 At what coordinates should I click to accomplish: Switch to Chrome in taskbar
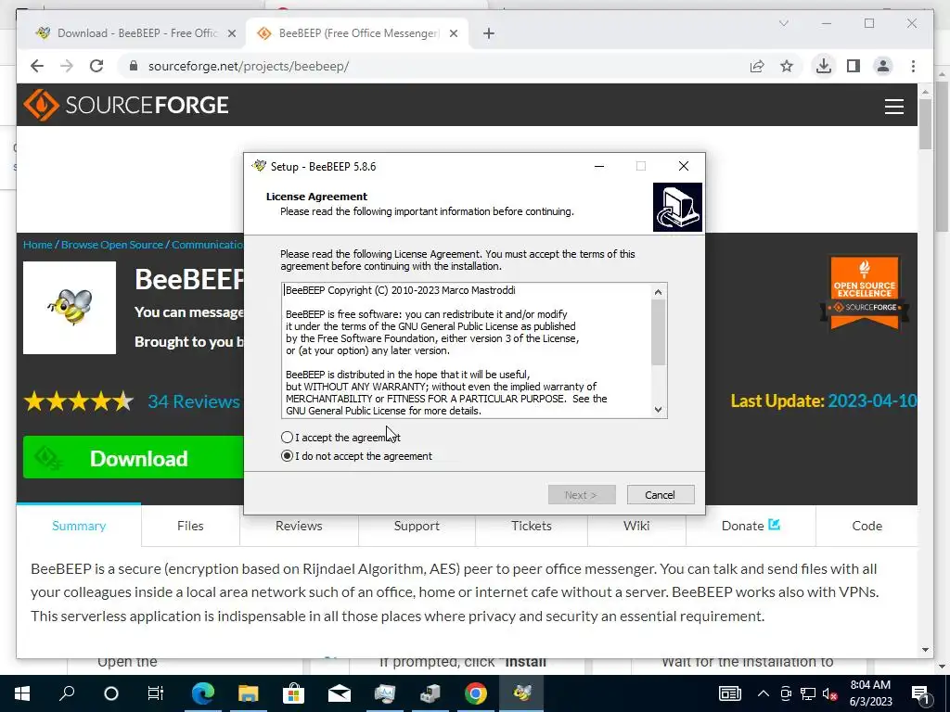click(476, 693)
